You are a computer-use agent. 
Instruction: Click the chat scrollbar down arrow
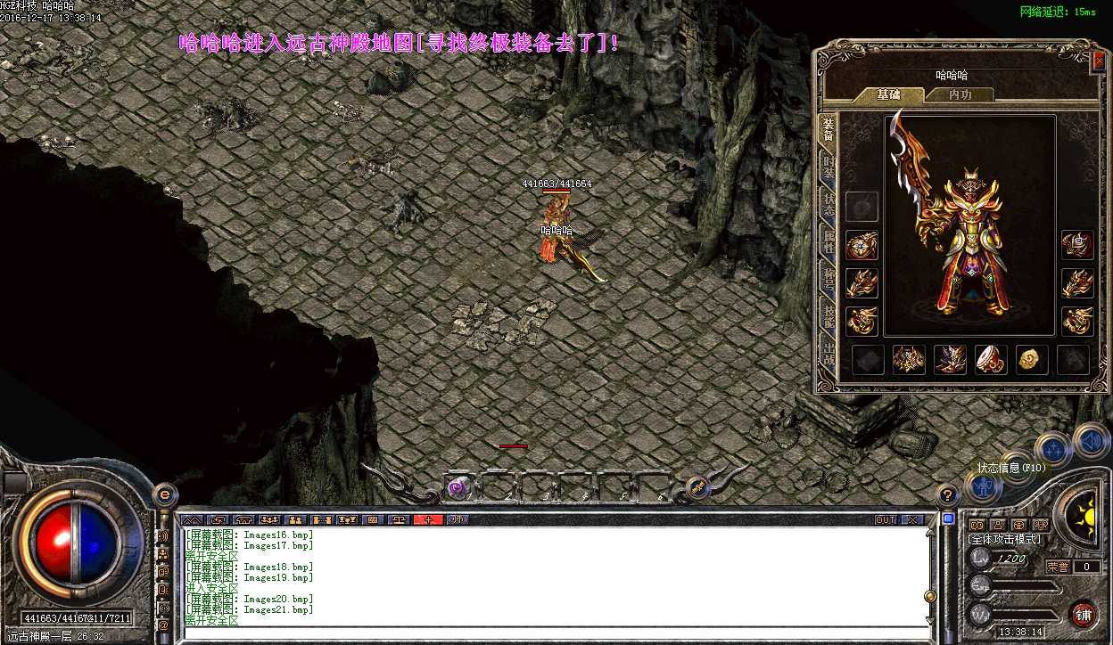pyautogui.click(x=930, y=621)
